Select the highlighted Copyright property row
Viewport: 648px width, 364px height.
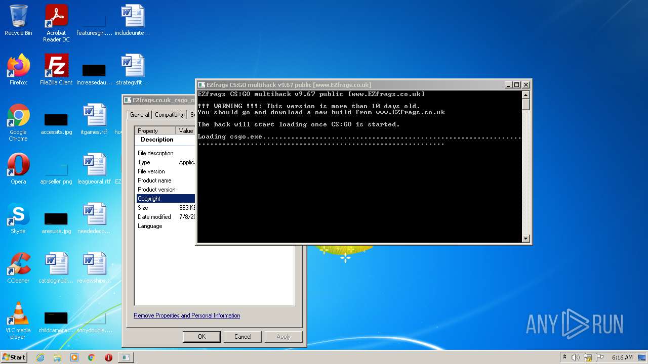(x=166, y=199)
